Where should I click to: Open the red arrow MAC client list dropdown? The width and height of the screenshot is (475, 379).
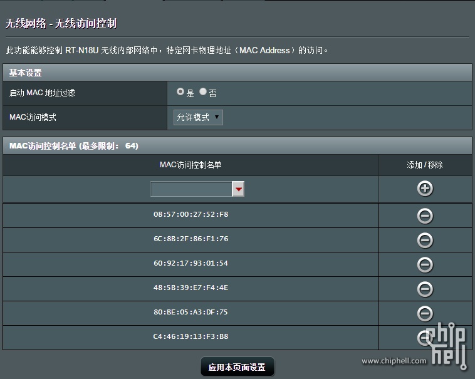point(238,189)
